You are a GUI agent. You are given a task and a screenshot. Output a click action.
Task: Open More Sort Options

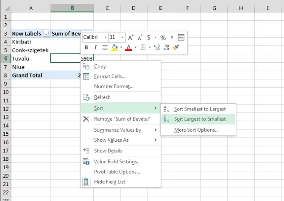pyautogui.click(x=198, y=130)
